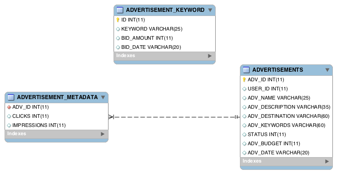Click the primary key icon beside ID INT(11)
The height and width of the screenshot is (174, 337).
click(x=118, y=20)
